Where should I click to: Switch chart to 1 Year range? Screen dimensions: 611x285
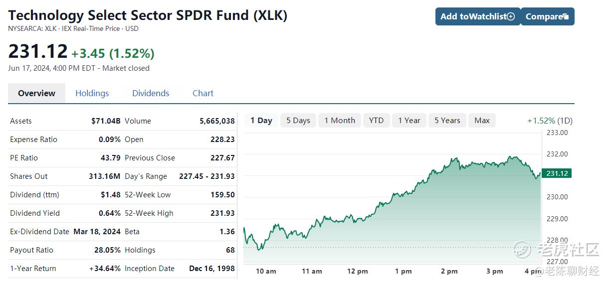tap(409, 120)
